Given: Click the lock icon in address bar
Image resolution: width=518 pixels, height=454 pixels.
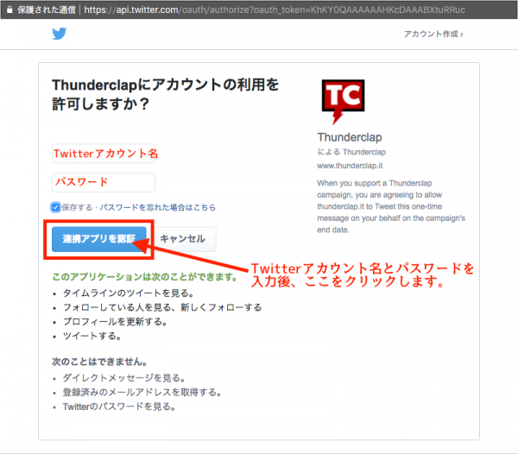Looking at the screenshot, I should [x=9, y=9].
